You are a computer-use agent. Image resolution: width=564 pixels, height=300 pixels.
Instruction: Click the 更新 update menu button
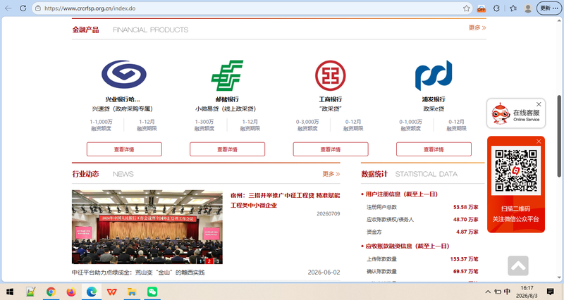click(x=549, y=8)
